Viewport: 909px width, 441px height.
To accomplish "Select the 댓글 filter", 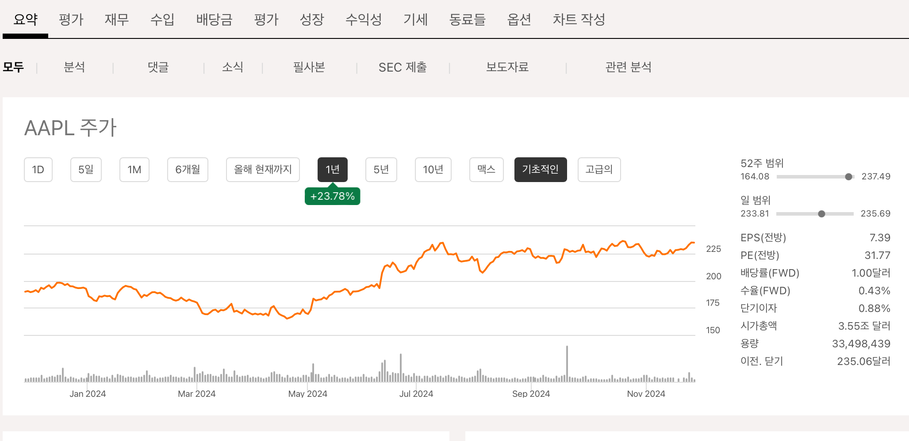I will click(x=158, y=67).
